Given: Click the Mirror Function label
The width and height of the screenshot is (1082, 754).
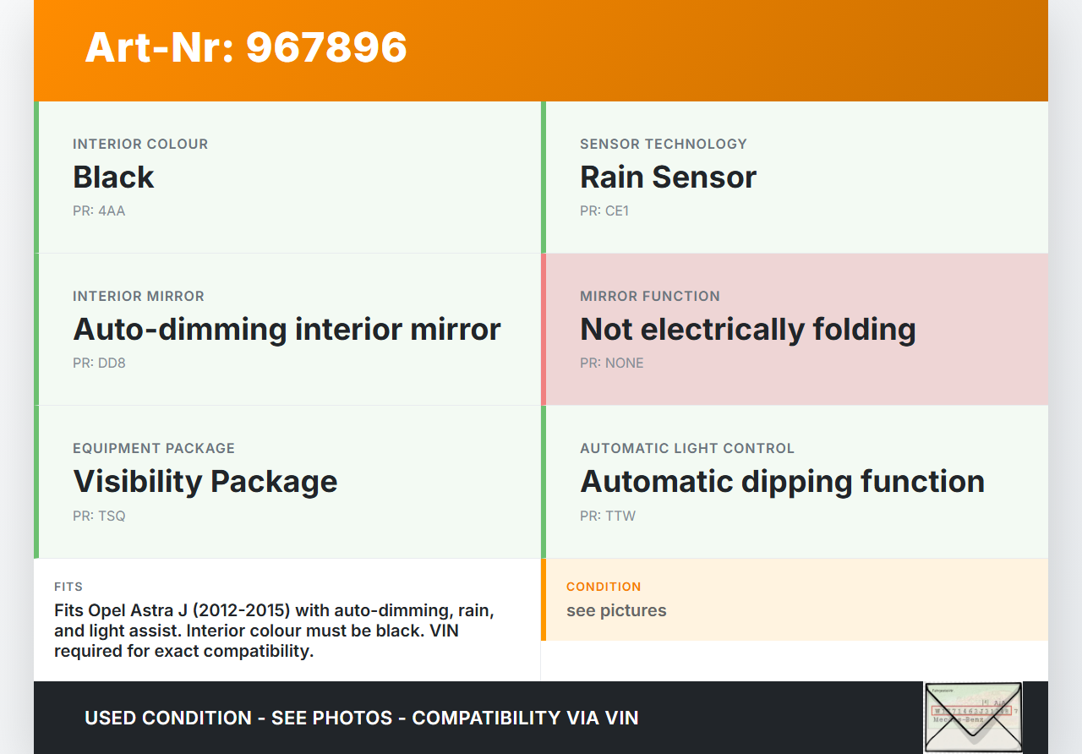Looking at the screenshot, I should click(650, 297).
